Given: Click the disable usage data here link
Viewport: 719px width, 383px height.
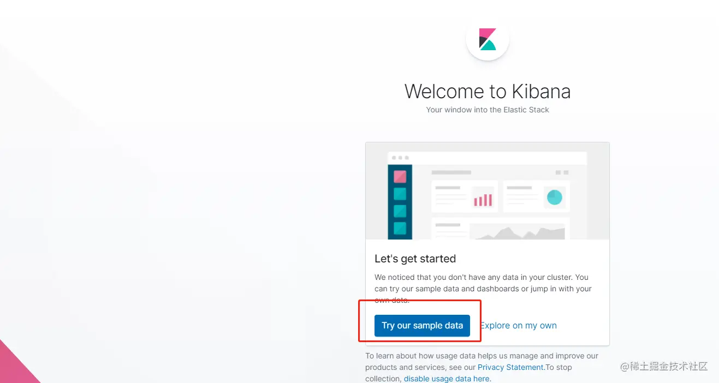Looking at the screenshot, I should [x=447, y=379].
